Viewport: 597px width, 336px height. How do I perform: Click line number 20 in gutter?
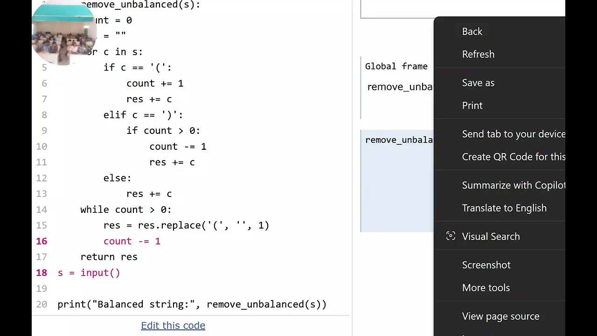click(42, 304)
